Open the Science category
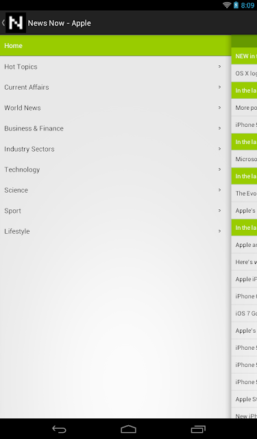 click(116, 190)
